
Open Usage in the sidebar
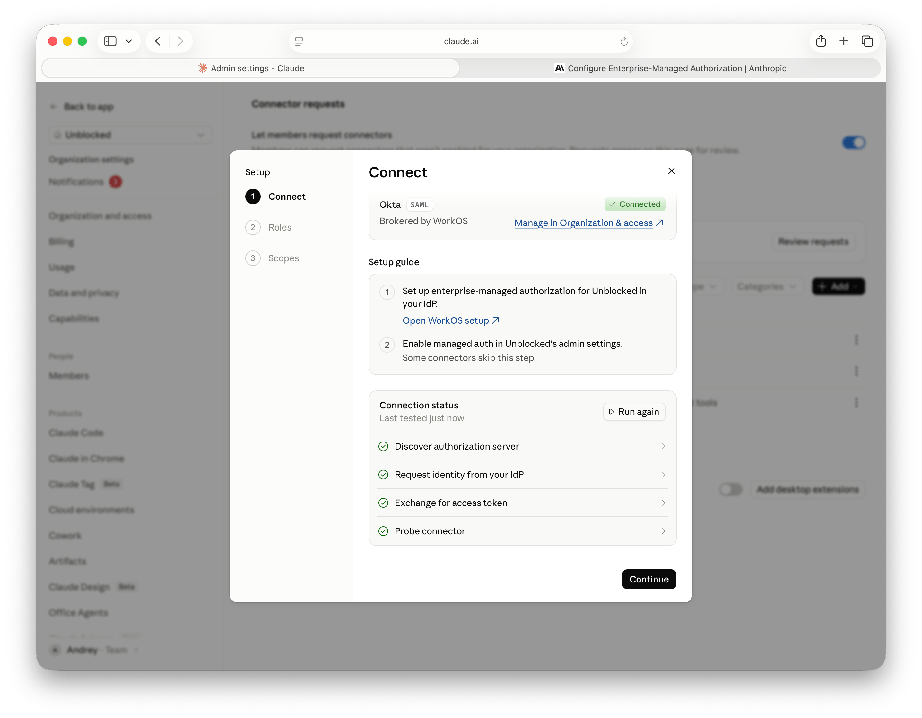[62, 267]
